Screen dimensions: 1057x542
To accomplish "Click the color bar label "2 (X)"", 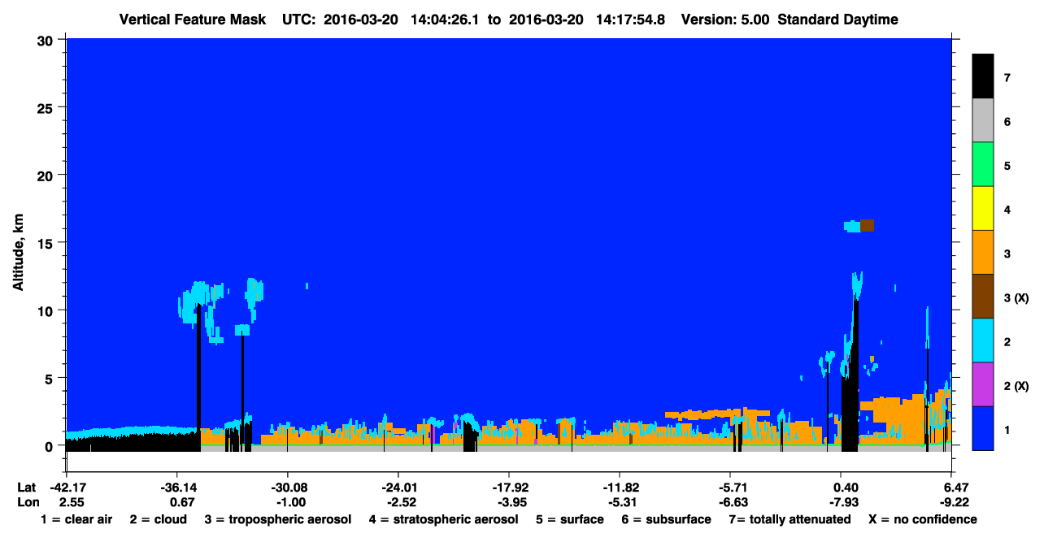I will (x=1016, y=385).
